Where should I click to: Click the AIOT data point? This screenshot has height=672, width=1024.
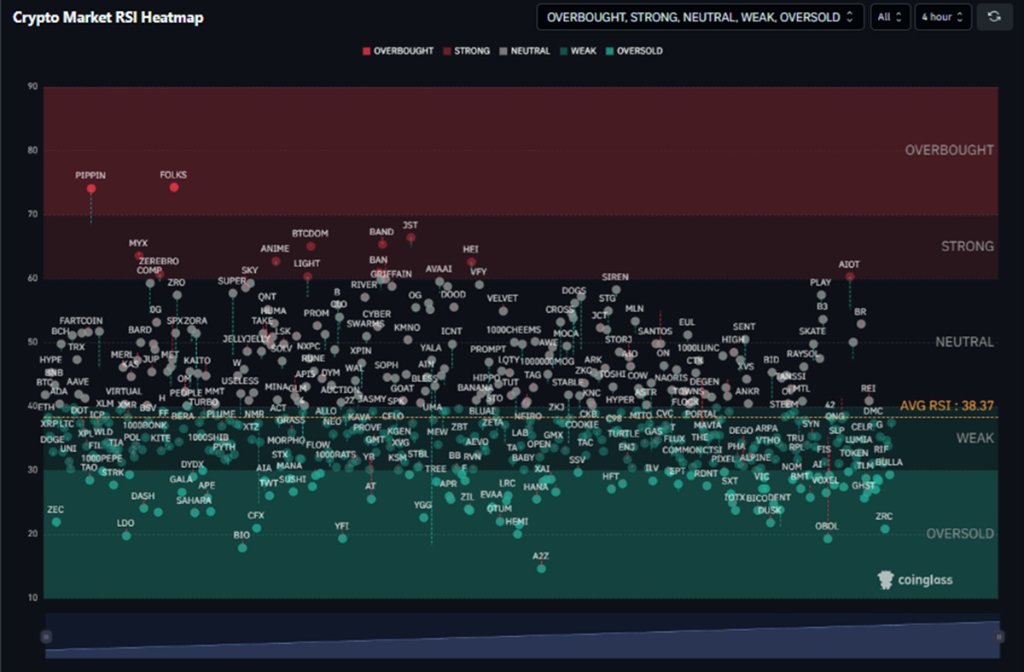click(x=849, y=276)
